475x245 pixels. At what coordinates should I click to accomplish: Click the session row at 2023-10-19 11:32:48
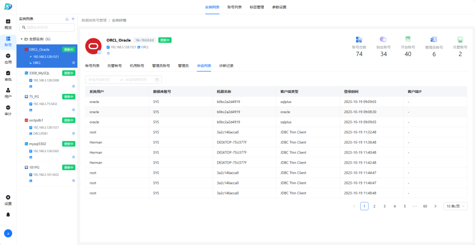(x=276, y=132)
